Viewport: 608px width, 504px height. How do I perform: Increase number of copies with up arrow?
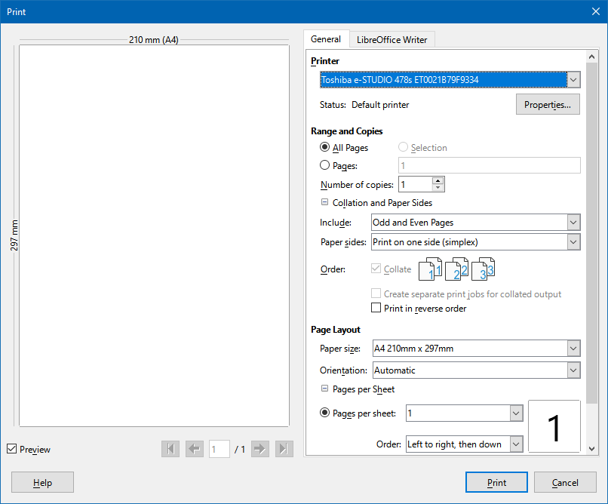click(x=438, y=180)
